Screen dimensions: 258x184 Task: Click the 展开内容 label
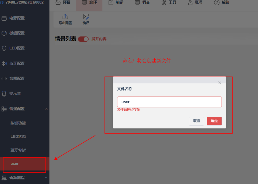click(x=99, y=39)
